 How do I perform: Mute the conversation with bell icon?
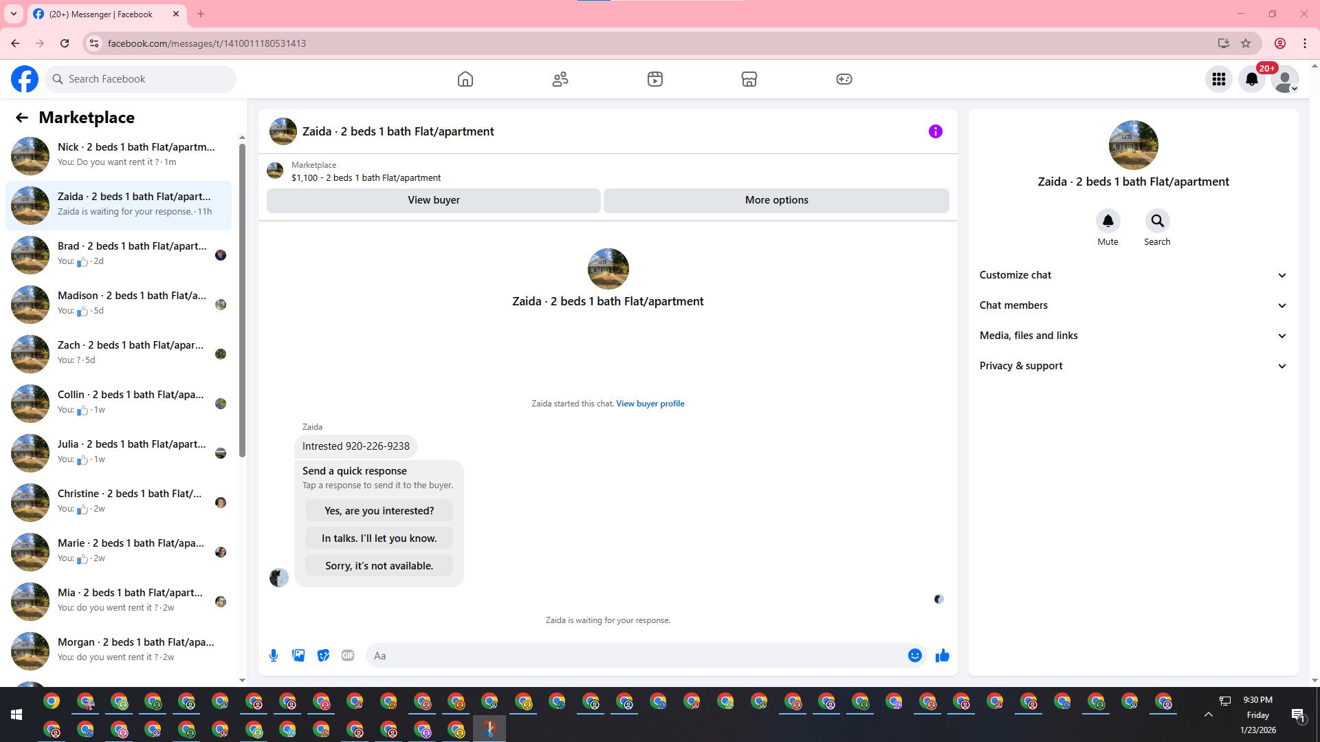tap(1108, 221)
